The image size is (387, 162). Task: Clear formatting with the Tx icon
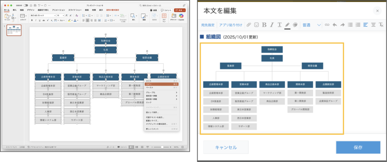point(381,25)
